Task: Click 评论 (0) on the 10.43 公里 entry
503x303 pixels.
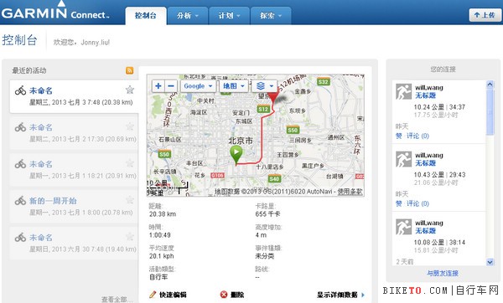Action: [x=417, y=203]
